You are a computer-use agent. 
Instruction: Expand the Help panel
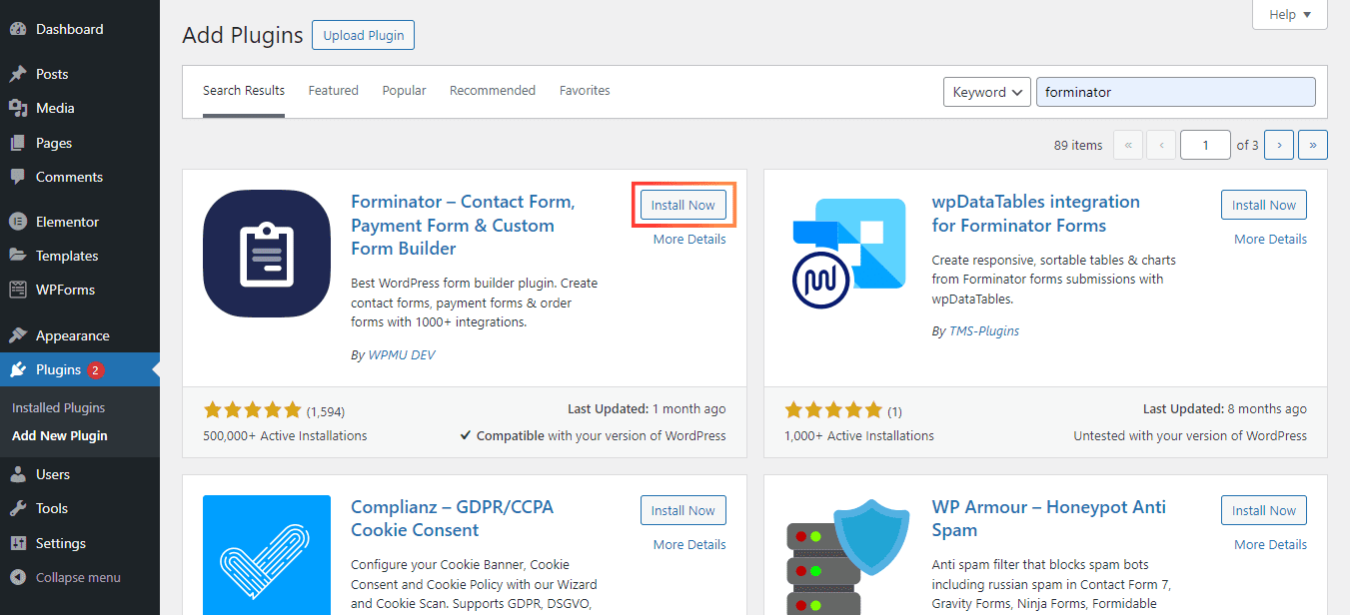(1289, 14)
